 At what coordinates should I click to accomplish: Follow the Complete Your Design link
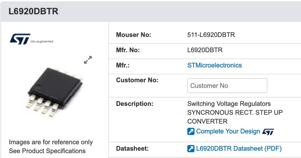(x=228, y=131)
